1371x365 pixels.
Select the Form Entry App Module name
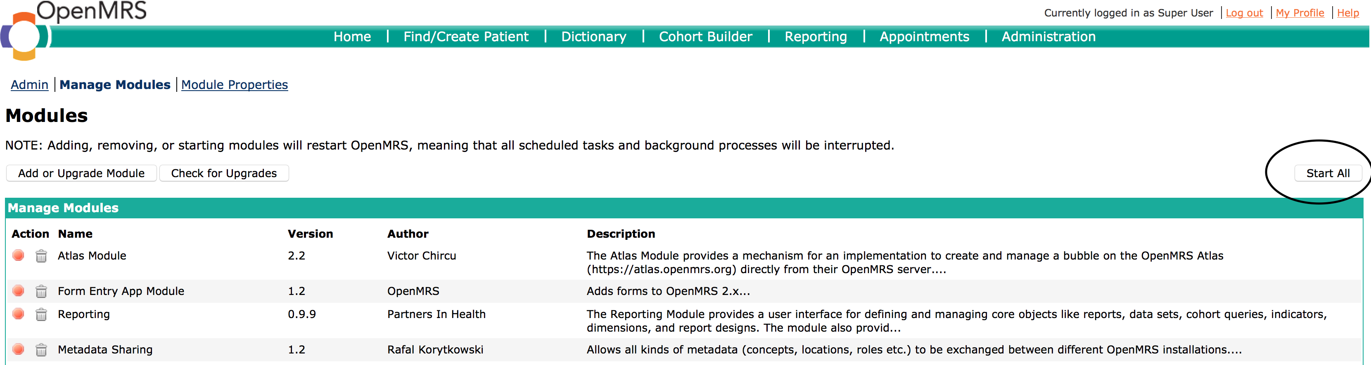pyautogui.click(x=121, y=291)
